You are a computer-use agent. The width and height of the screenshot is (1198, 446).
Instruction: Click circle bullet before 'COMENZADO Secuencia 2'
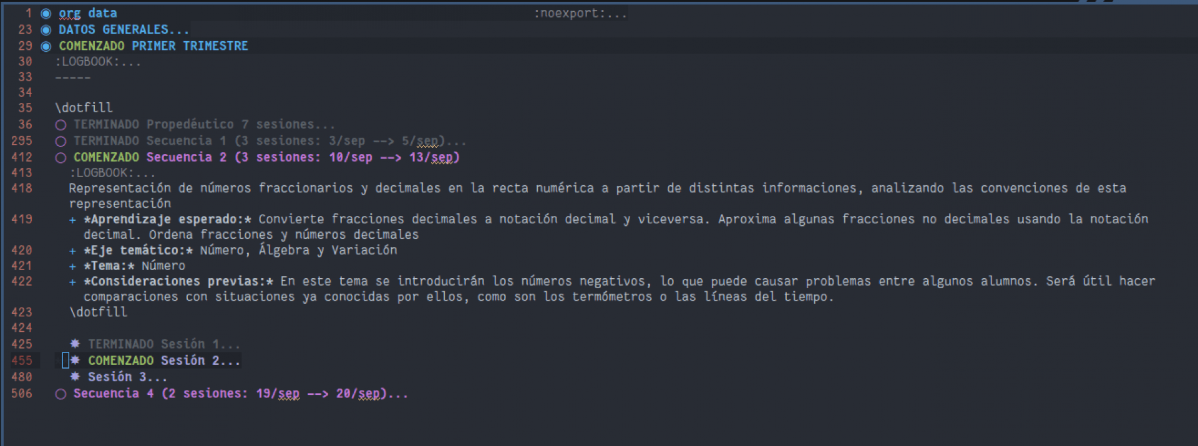point(61,158)
